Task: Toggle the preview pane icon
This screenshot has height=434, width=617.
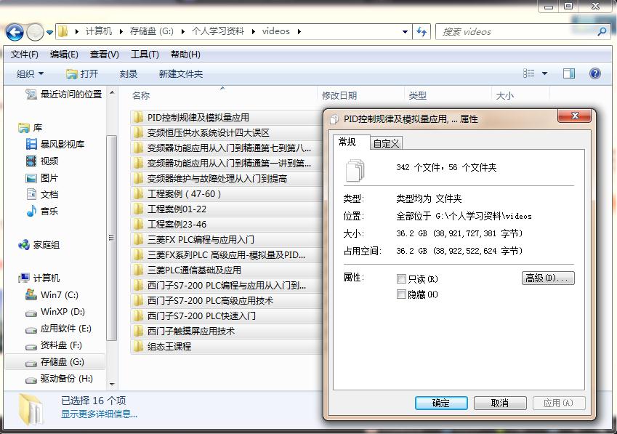Action: (569, 73)
